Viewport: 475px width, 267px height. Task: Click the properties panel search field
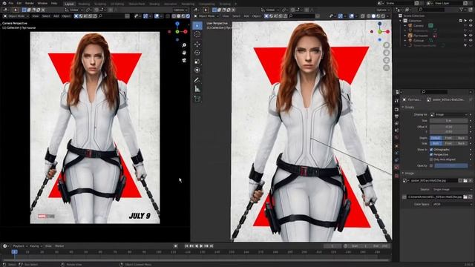[x=433, y=92]
